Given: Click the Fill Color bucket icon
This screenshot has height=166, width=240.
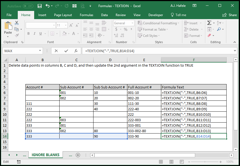Looking at the screenshot, I should [65, 34].
